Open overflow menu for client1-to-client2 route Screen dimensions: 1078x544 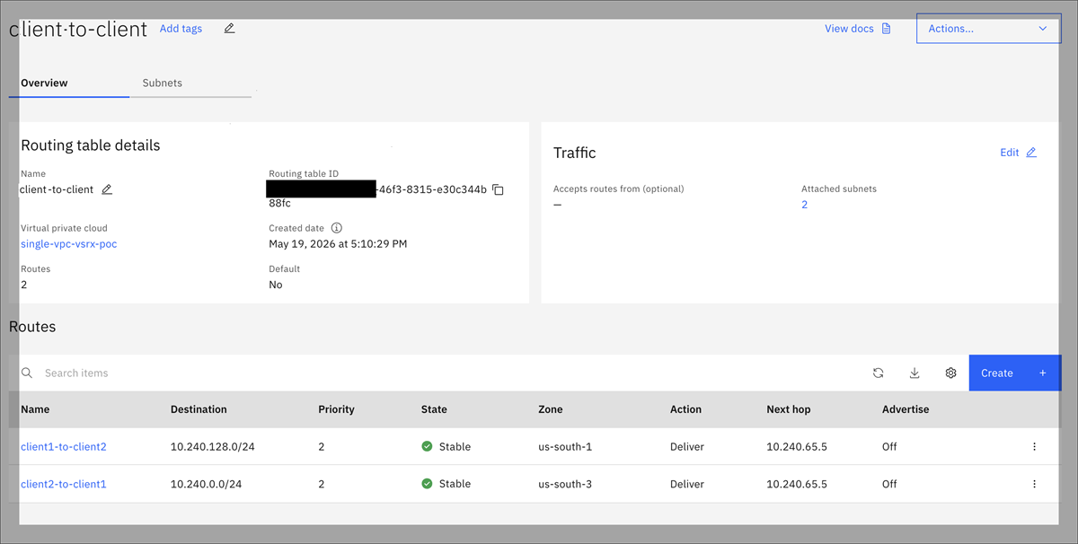pos(1034,446)
